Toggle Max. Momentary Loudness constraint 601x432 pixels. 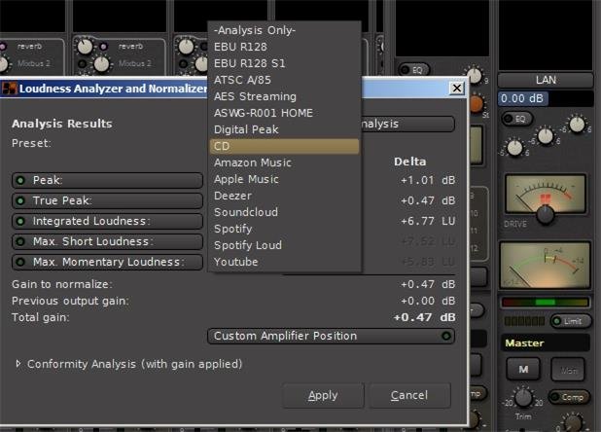pyautogui.click(x=107, y=262)
